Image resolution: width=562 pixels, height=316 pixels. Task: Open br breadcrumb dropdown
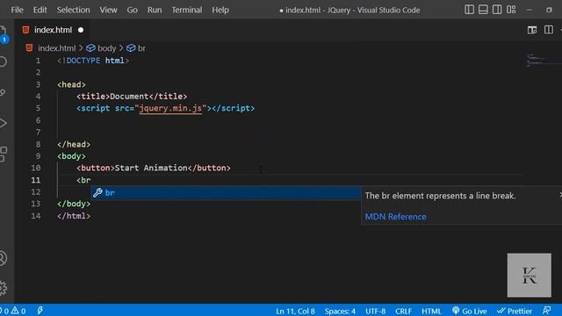pyautogui.click(x=141, y=48)
